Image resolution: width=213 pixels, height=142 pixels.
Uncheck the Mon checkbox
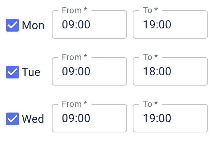point(12,25)
